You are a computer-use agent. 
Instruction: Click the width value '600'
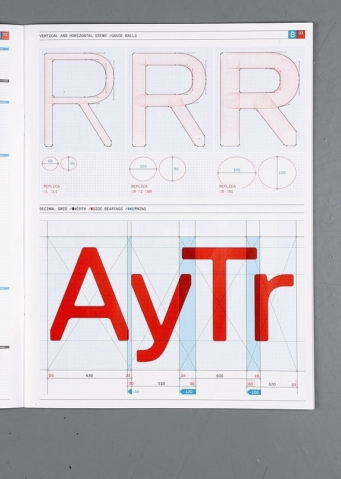(x=220, y=376)
